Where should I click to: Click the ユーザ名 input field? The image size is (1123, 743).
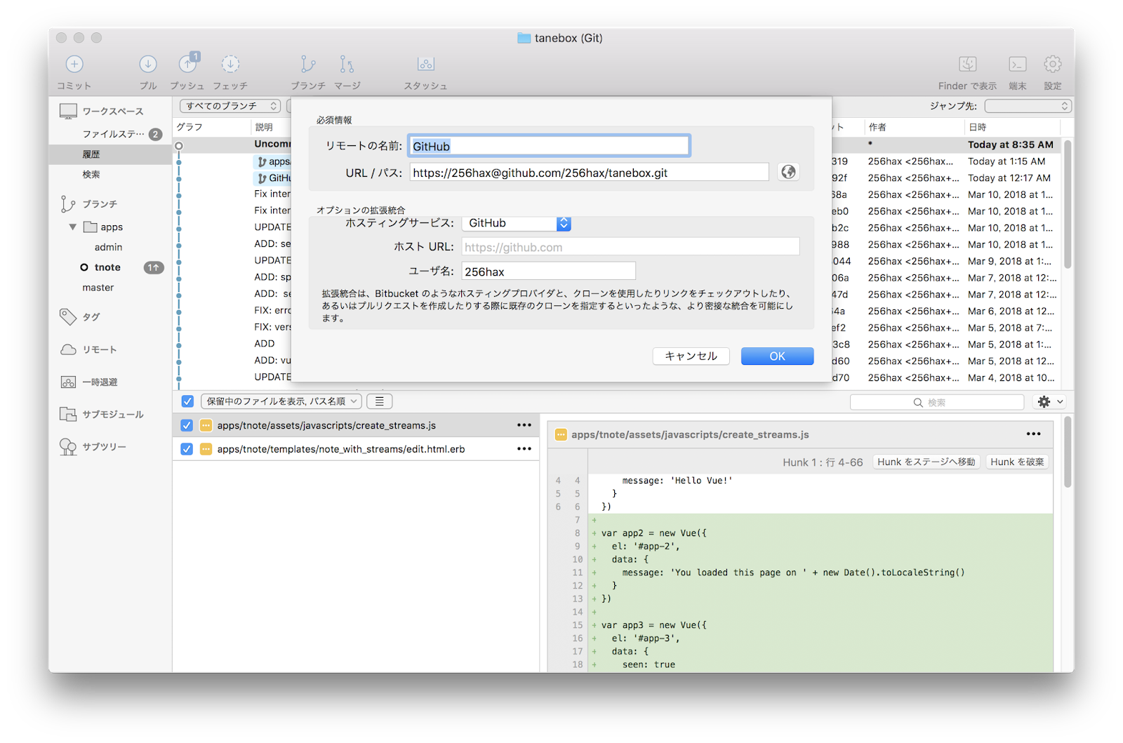click(549, 272)
